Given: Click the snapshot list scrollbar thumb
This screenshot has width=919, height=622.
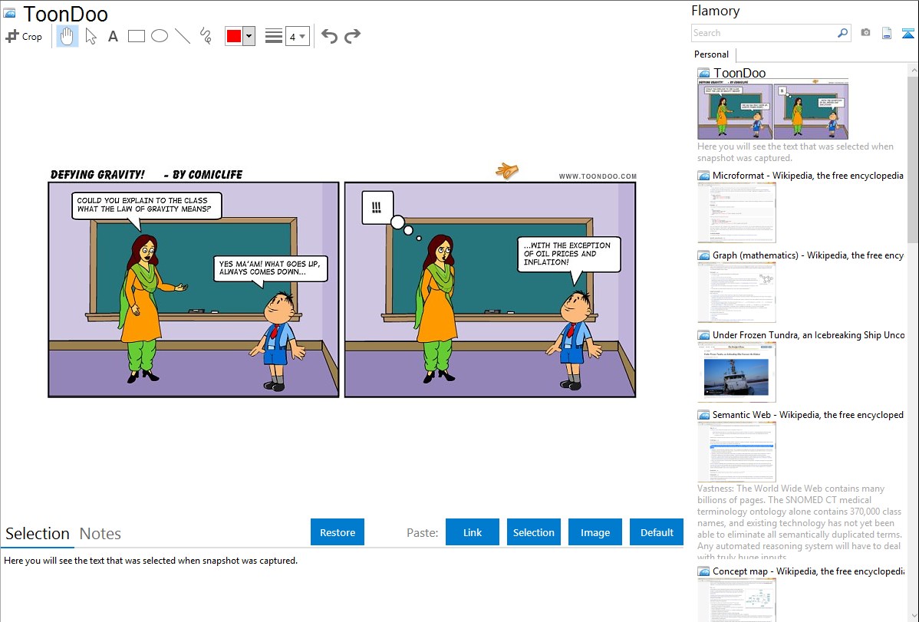Looking at the screenshot, I should tap(913, 158).
